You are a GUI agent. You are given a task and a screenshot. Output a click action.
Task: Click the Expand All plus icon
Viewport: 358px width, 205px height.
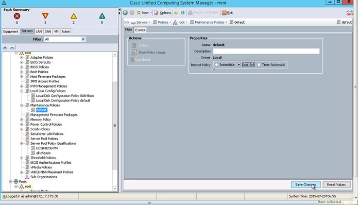click(5, 47)
